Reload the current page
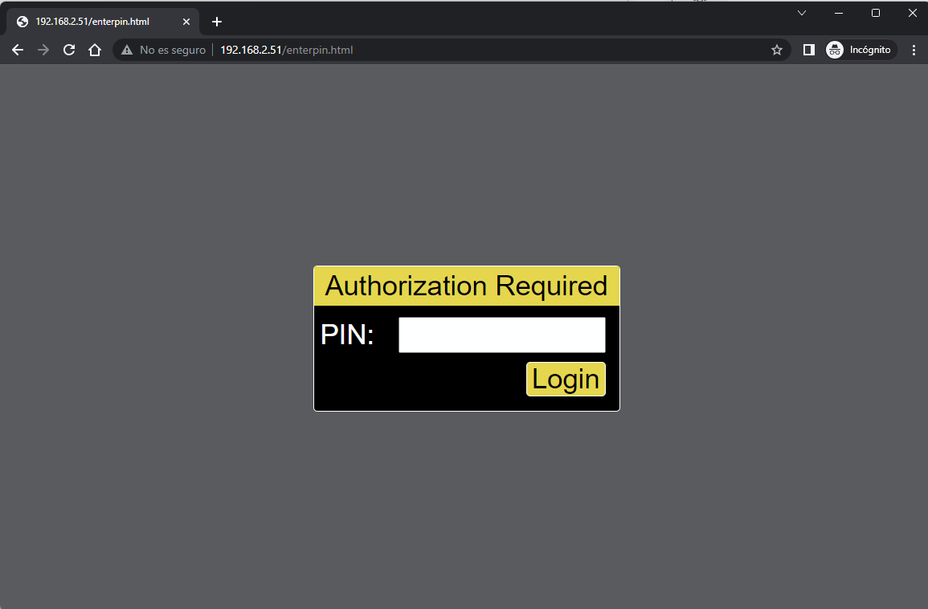 (69, 50)
